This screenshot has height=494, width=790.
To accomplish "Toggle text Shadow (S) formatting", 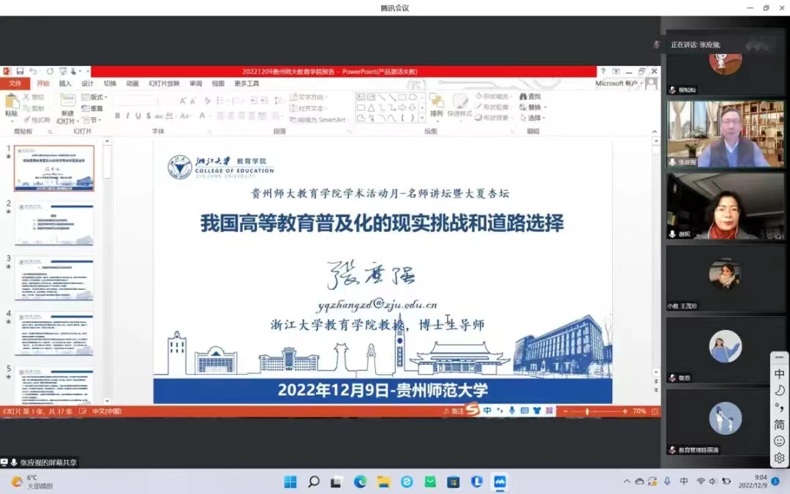I will [x=148, y=116].
